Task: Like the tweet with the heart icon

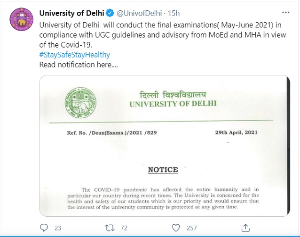Action: coord(176,228)
